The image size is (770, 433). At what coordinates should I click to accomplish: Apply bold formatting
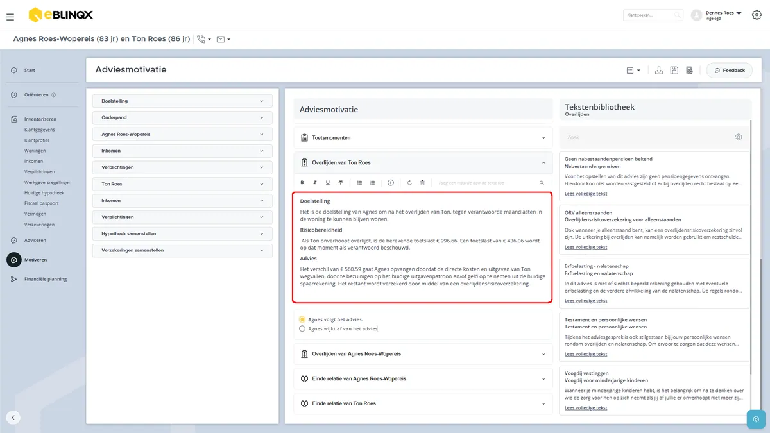(302, 183)
